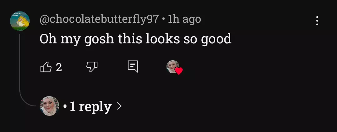Viewport: 337px width, 132px height.
Task: Click the chevron next to '1 reply'
Action: click(x=119, y=106)
